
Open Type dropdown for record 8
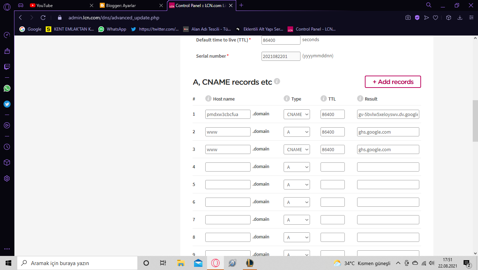pos(297,237)
